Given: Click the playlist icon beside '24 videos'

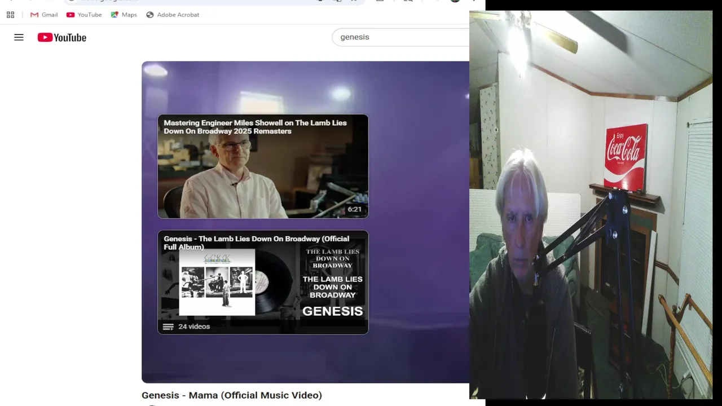Looking at the screenshot, I should [168, 326].
